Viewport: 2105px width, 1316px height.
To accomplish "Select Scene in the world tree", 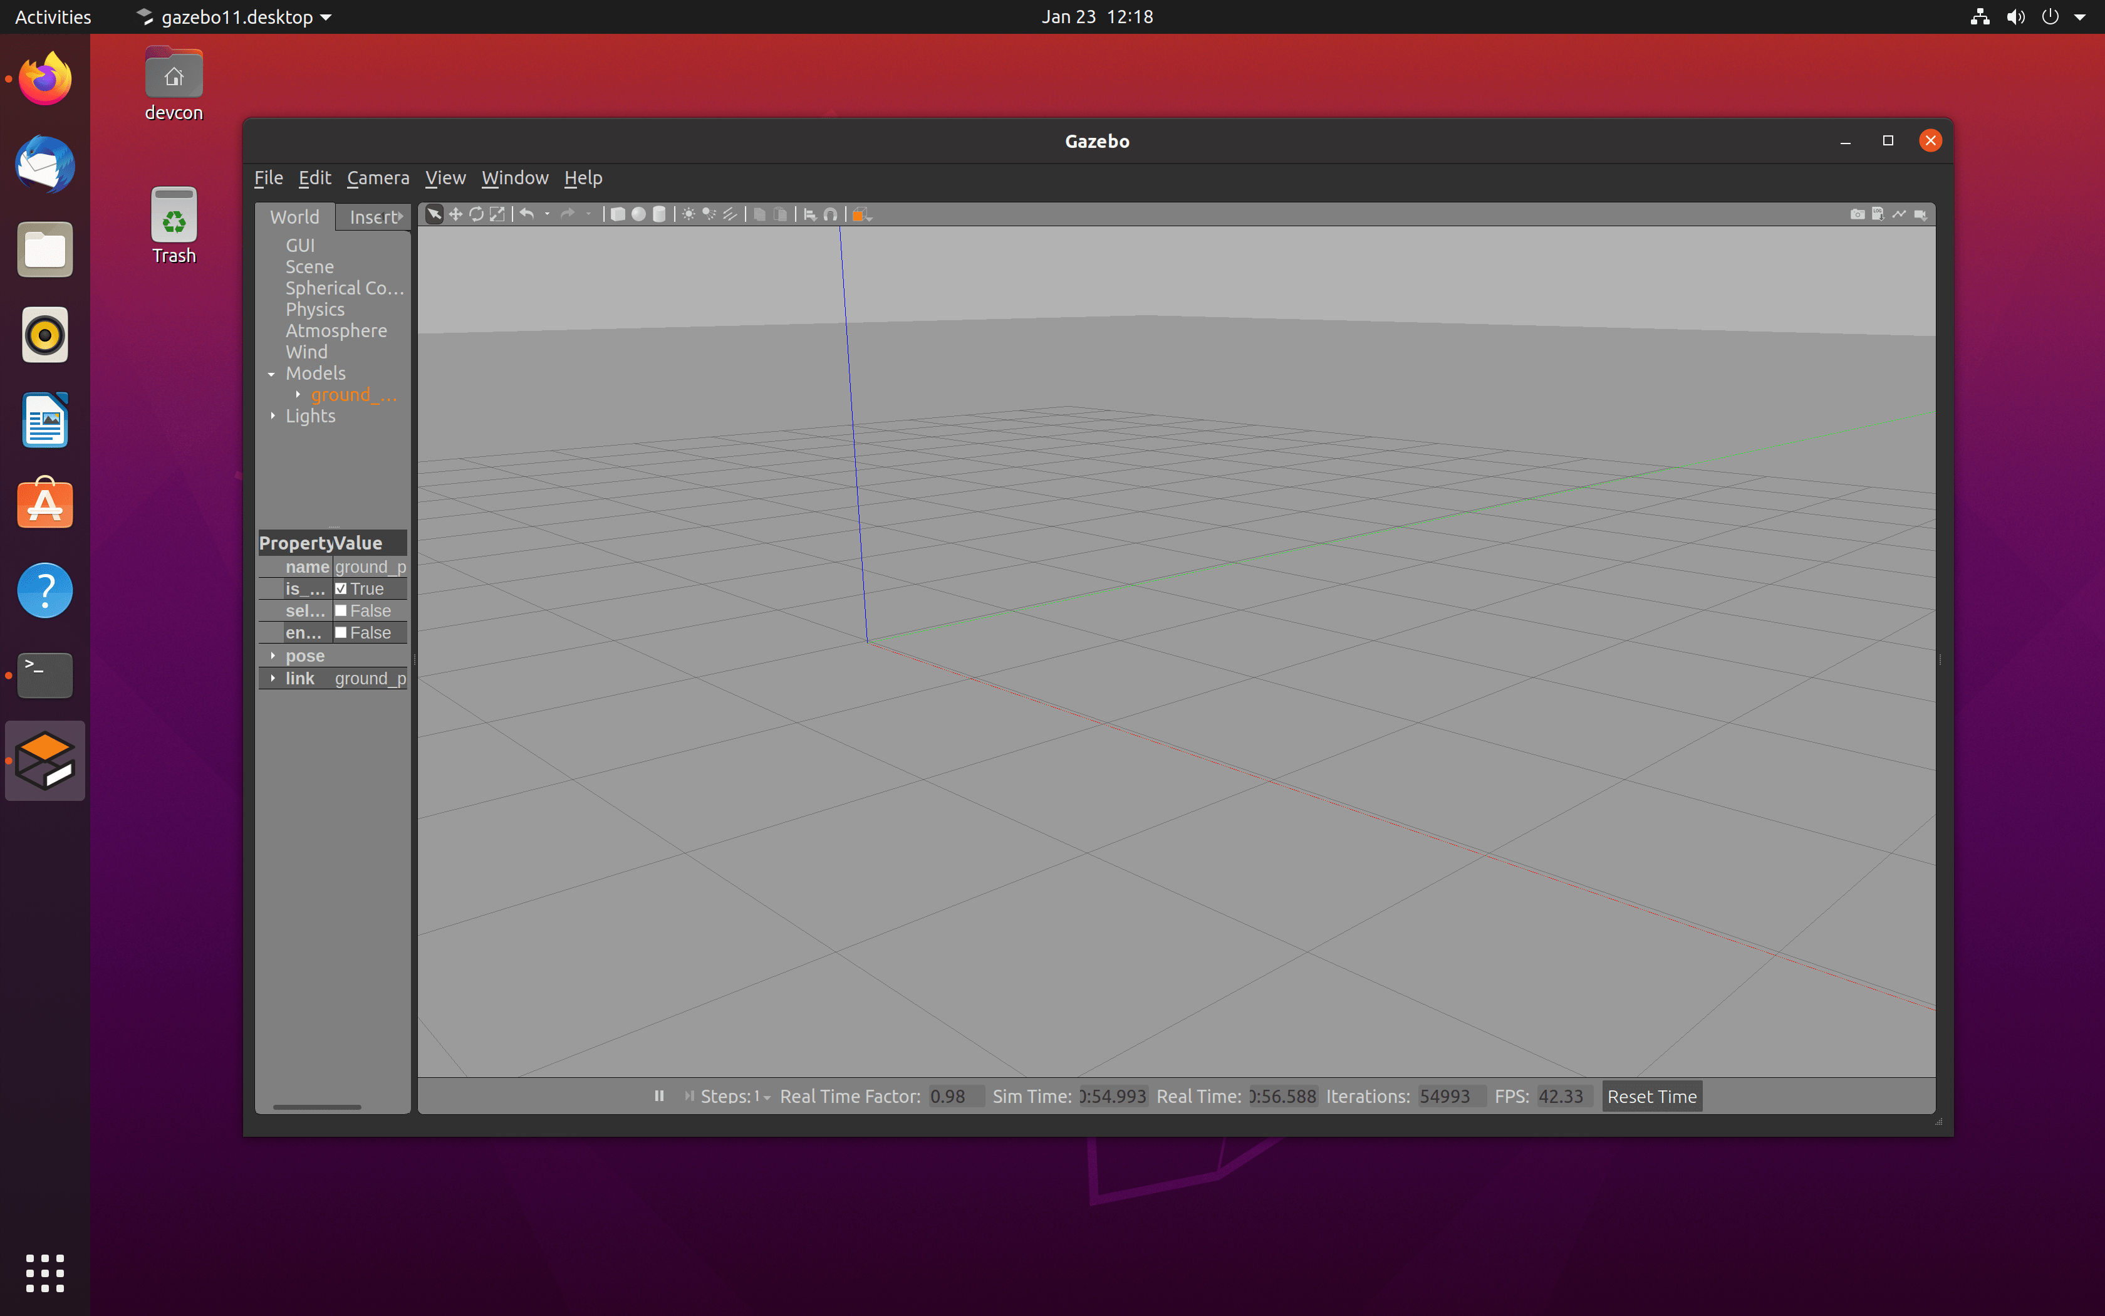I will click(x=309, y=266).
